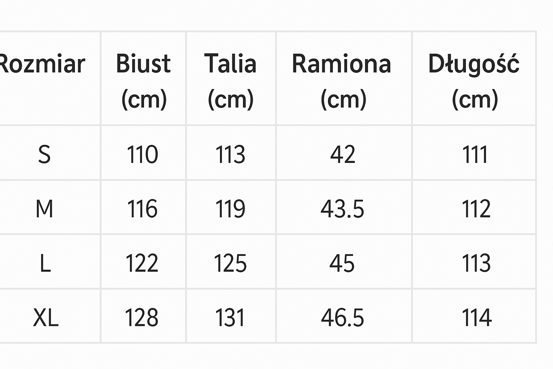Select the bust value 116
The width and height of the screenshot is (553, 369).
pos(143,209)
